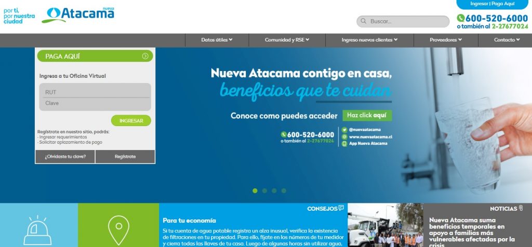
Task: Expand the Proveedores dropdown menu
Action: pos(446,40)
